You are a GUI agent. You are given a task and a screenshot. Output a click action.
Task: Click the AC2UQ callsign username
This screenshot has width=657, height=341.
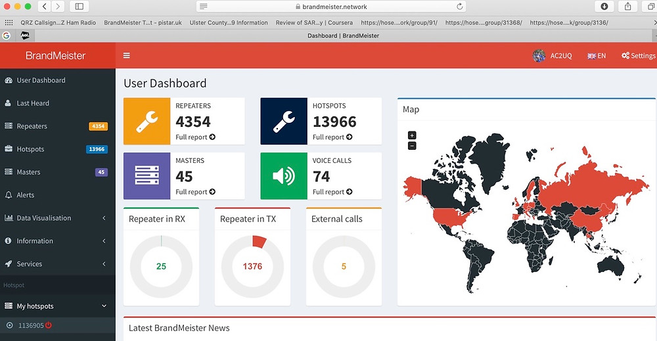point(561,55)
